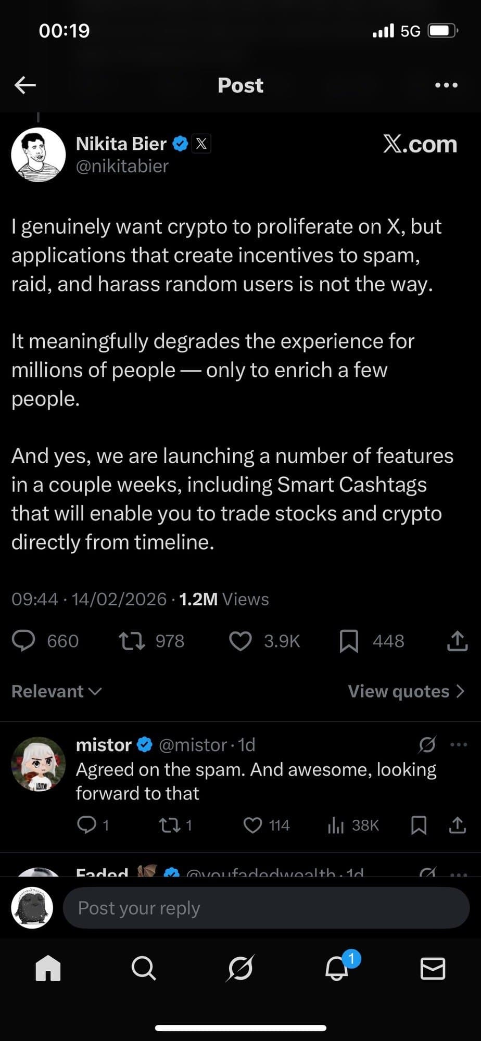Open Messages envelope tab
This screenshot has width=481, height=1041.
[433, 969]
